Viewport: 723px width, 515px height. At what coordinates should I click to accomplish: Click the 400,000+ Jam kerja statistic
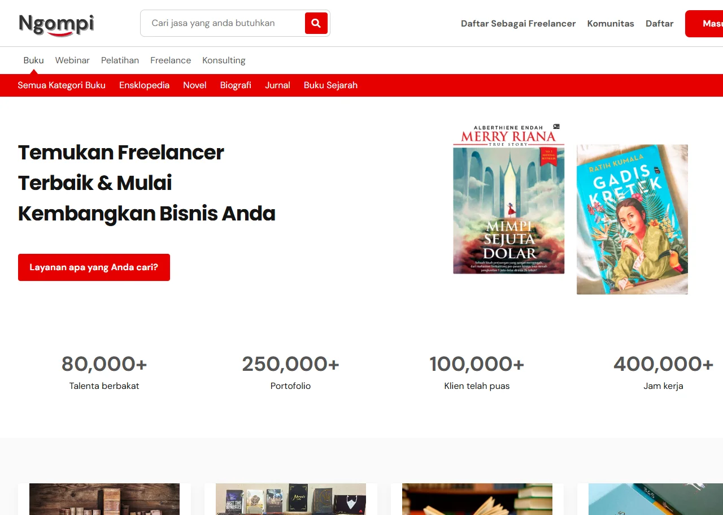(663, 372)
